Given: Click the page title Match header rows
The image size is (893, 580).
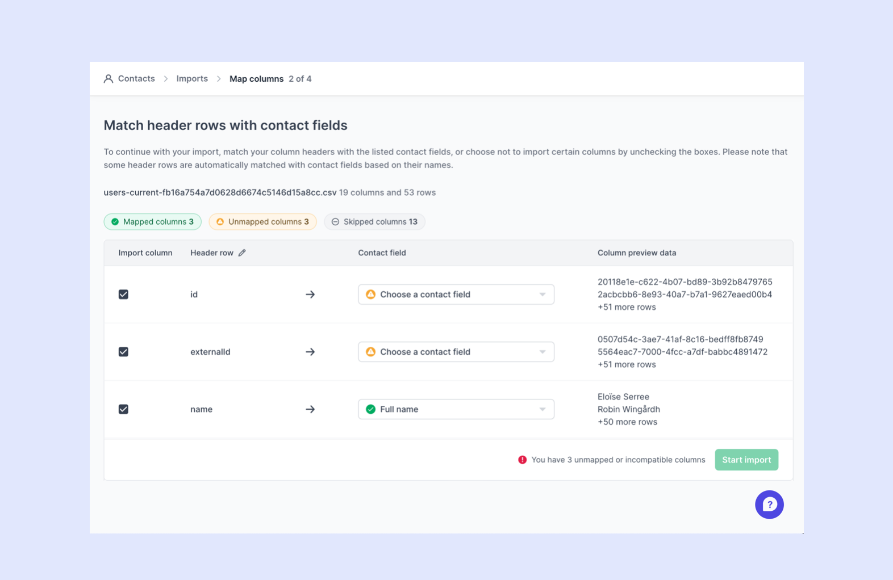Looking at the screenshot, I should (226, 125).
